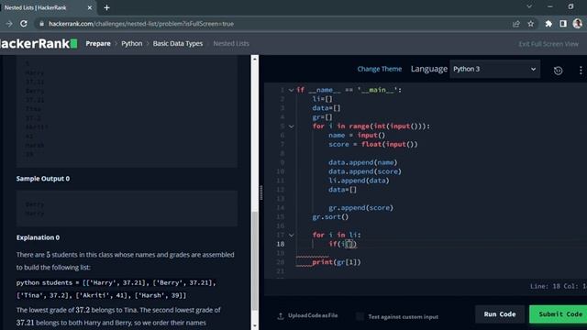The height and width of the screenshot is (330, 587).
Task: Reset code with the history icon
Action: coord(558,71)
